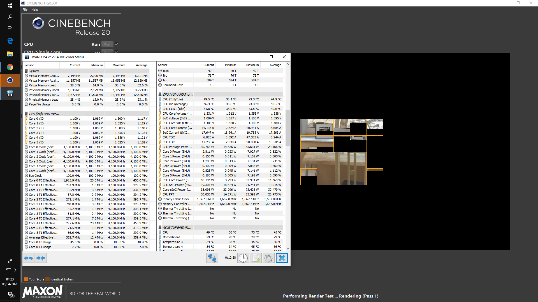Click the ASUS TUF B450 group chip icon
538x302 pixels.
160,228
